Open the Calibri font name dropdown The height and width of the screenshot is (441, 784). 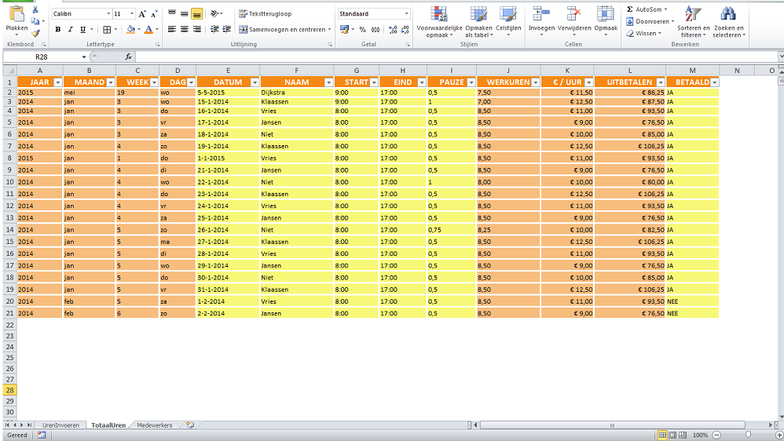pos(108,14)
